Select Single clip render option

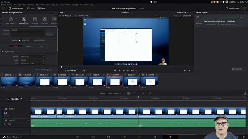[20, 40]
